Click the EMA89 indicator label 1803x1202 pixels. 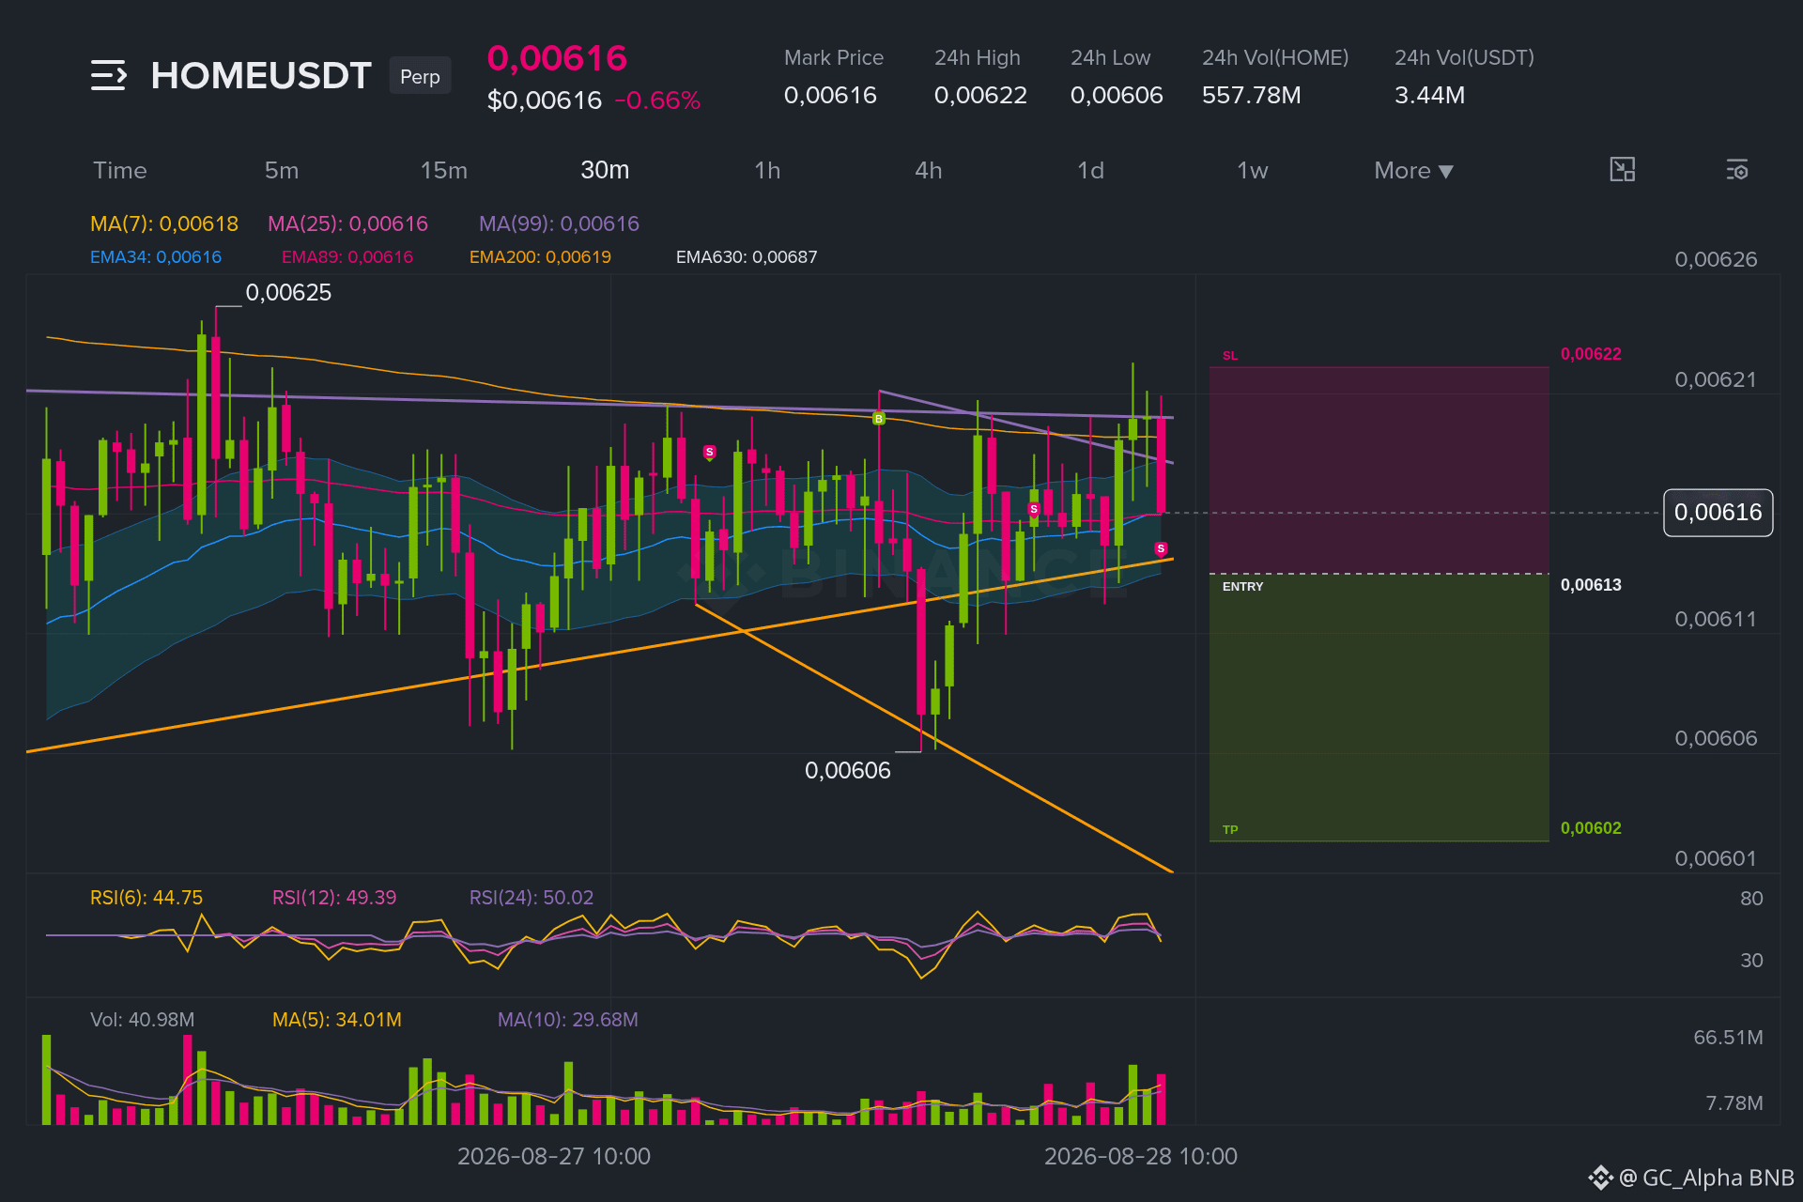[x=347, y=256]
